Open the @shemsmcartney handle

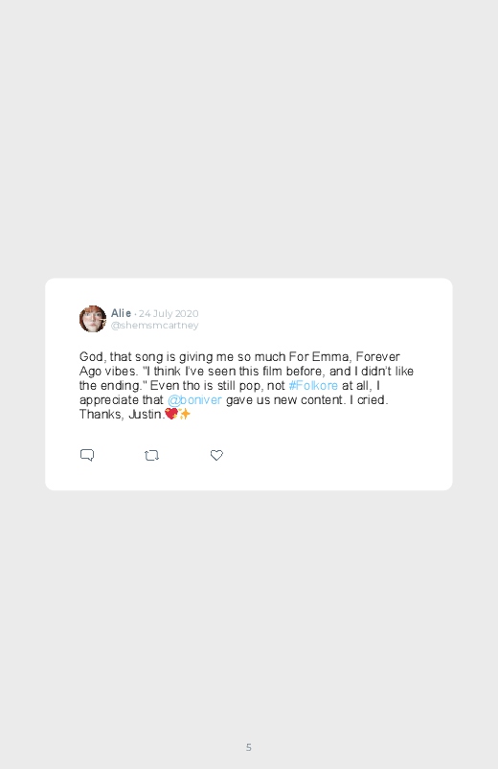154,326
